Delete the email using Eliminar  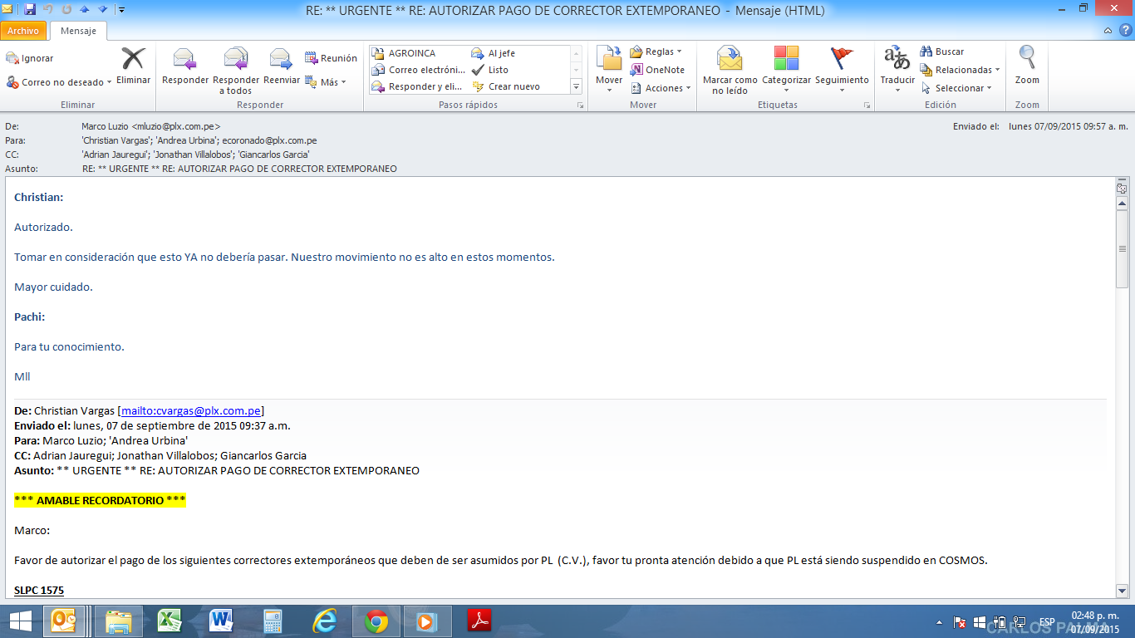point(133,60)
